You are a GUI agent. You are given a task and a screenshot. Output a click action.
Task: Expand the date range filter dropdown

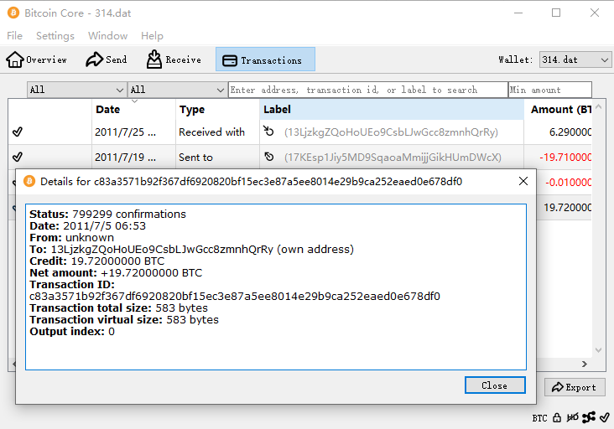76,90
